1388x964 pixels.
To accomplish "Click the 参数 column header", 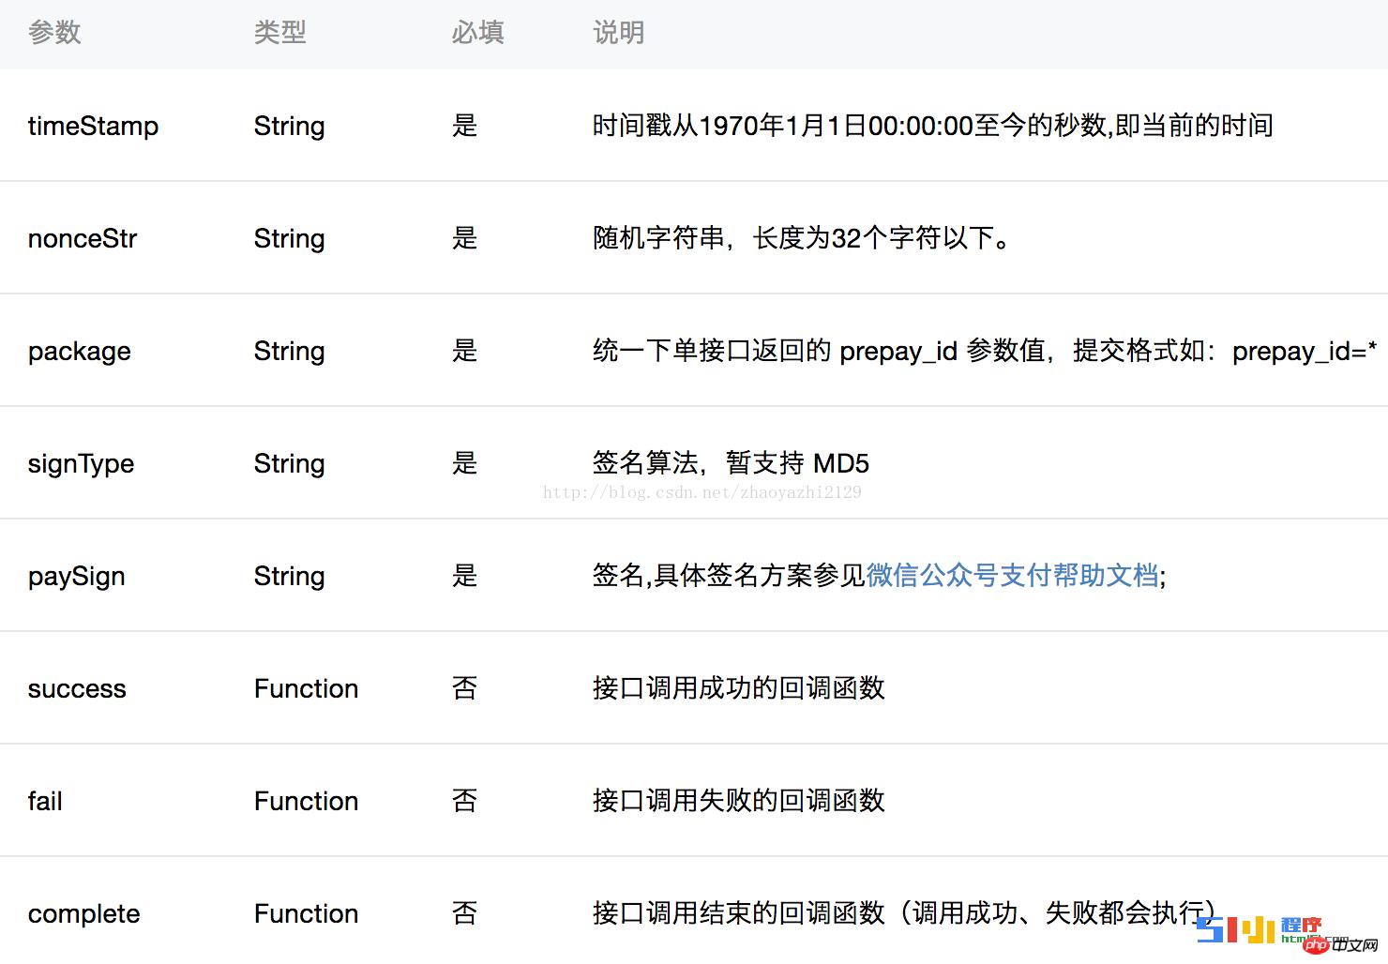I will tap(54, 32).
